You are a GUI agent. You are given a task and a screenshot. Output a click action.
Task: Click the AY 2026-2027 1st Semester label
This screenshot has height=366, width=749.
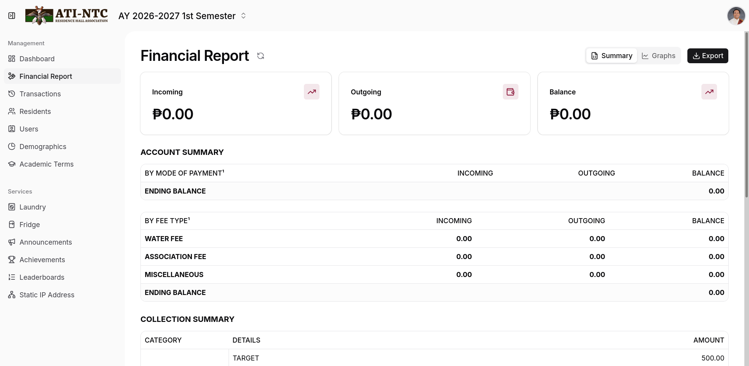[177, 16]
